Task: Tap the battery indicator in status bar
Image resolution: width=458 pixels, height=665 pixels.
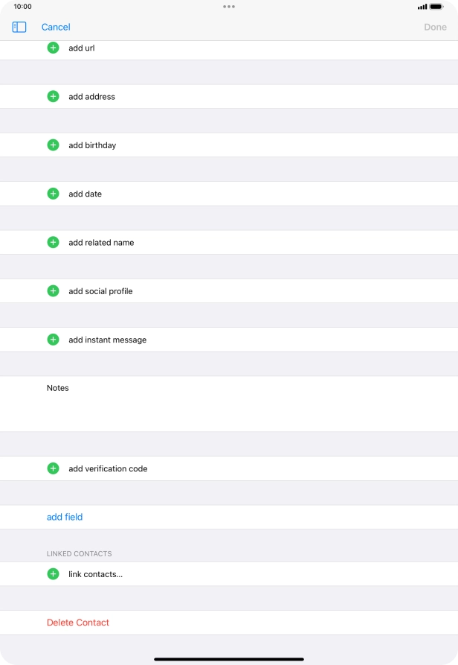Action: click(436, 6)
